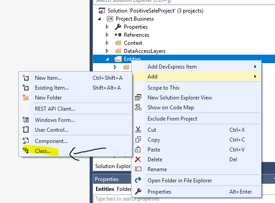Click the Search Solution Explorer box
The height and width of the screenshot is (203, 275).
click(x=184, y=2)
